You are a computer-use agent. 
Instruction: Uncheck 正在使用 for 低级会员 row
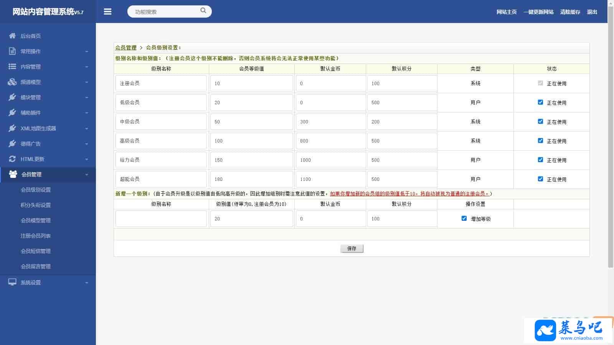click(540, 102)
